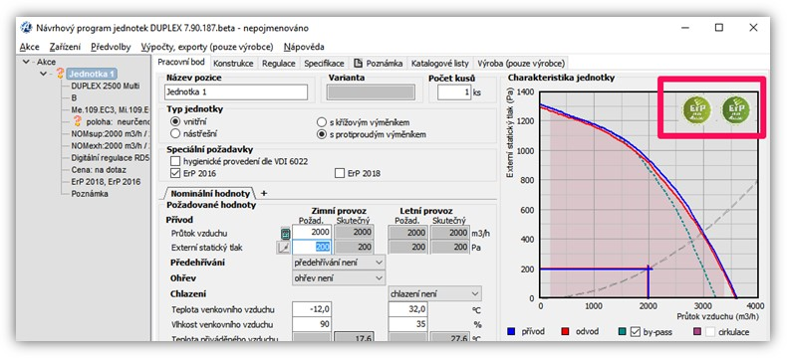The width and height of the screenshot is (787, 358).
Task: Click the summer outdoor humidity field 35
Action: coord(408,324)
